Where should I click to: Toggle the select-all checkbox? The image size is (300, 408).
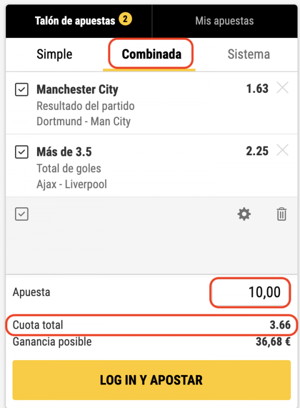(21, 214)
